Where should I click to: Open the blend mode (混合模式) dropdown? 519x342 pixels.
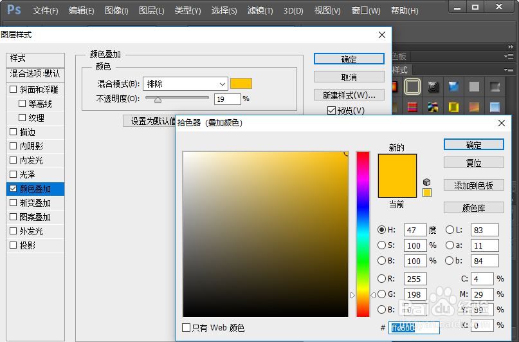coord(185,84)
